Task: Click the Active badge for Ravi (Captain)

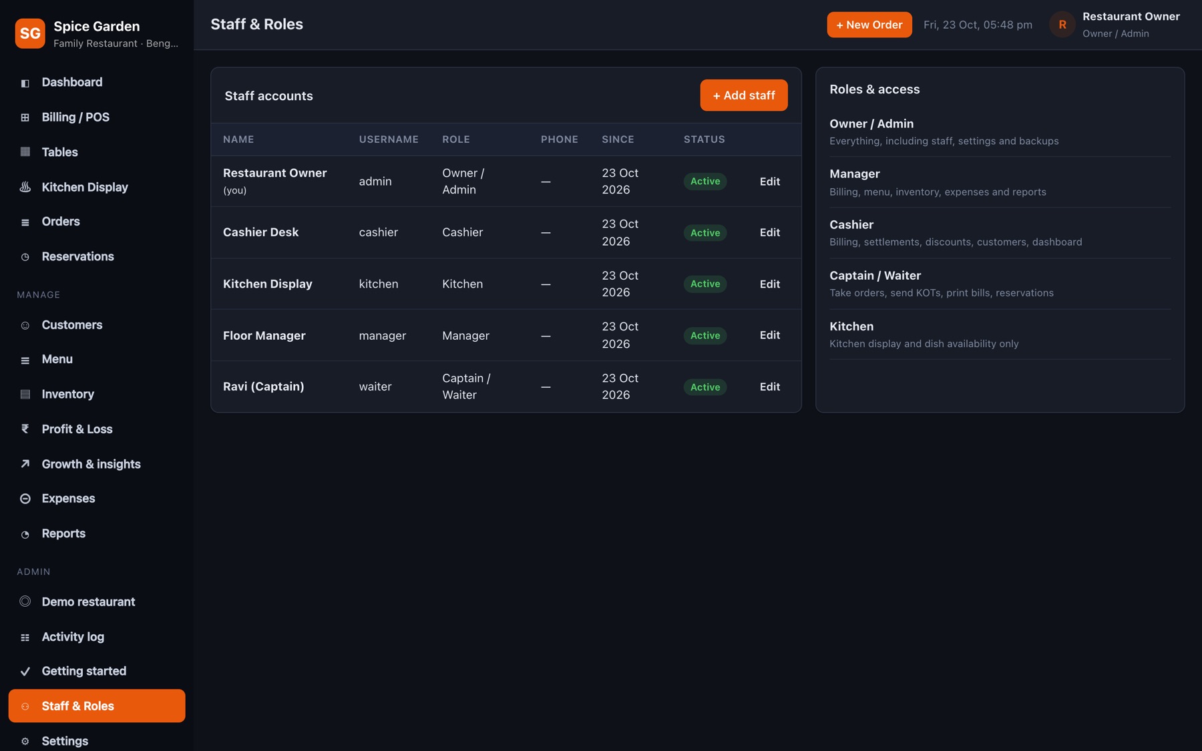Action: point(705,387)
